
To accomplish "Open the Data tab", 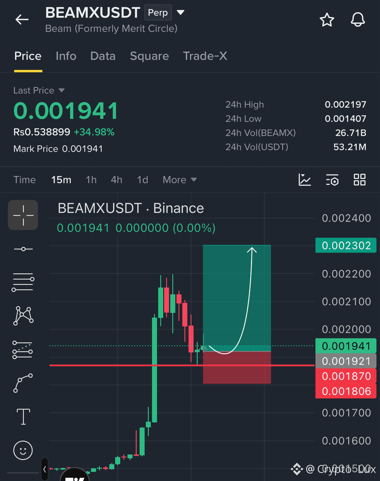I will 103,56.
